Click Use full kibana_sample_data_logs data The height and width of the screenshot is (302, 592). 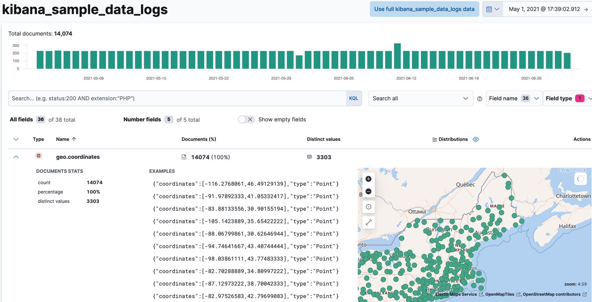coord(424,9)
